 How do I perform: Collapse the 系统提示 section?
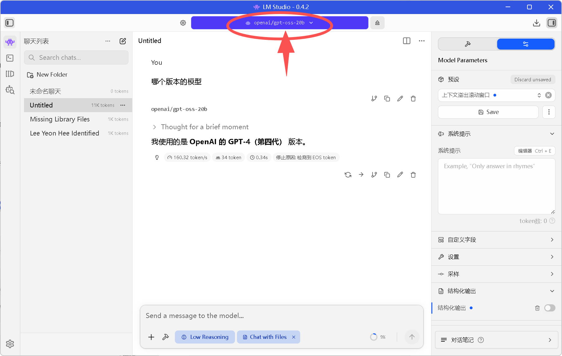point(497,134)
